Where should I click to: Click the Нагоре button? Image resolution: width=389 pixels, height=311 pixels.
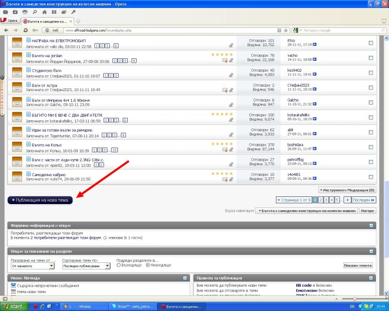368,211
